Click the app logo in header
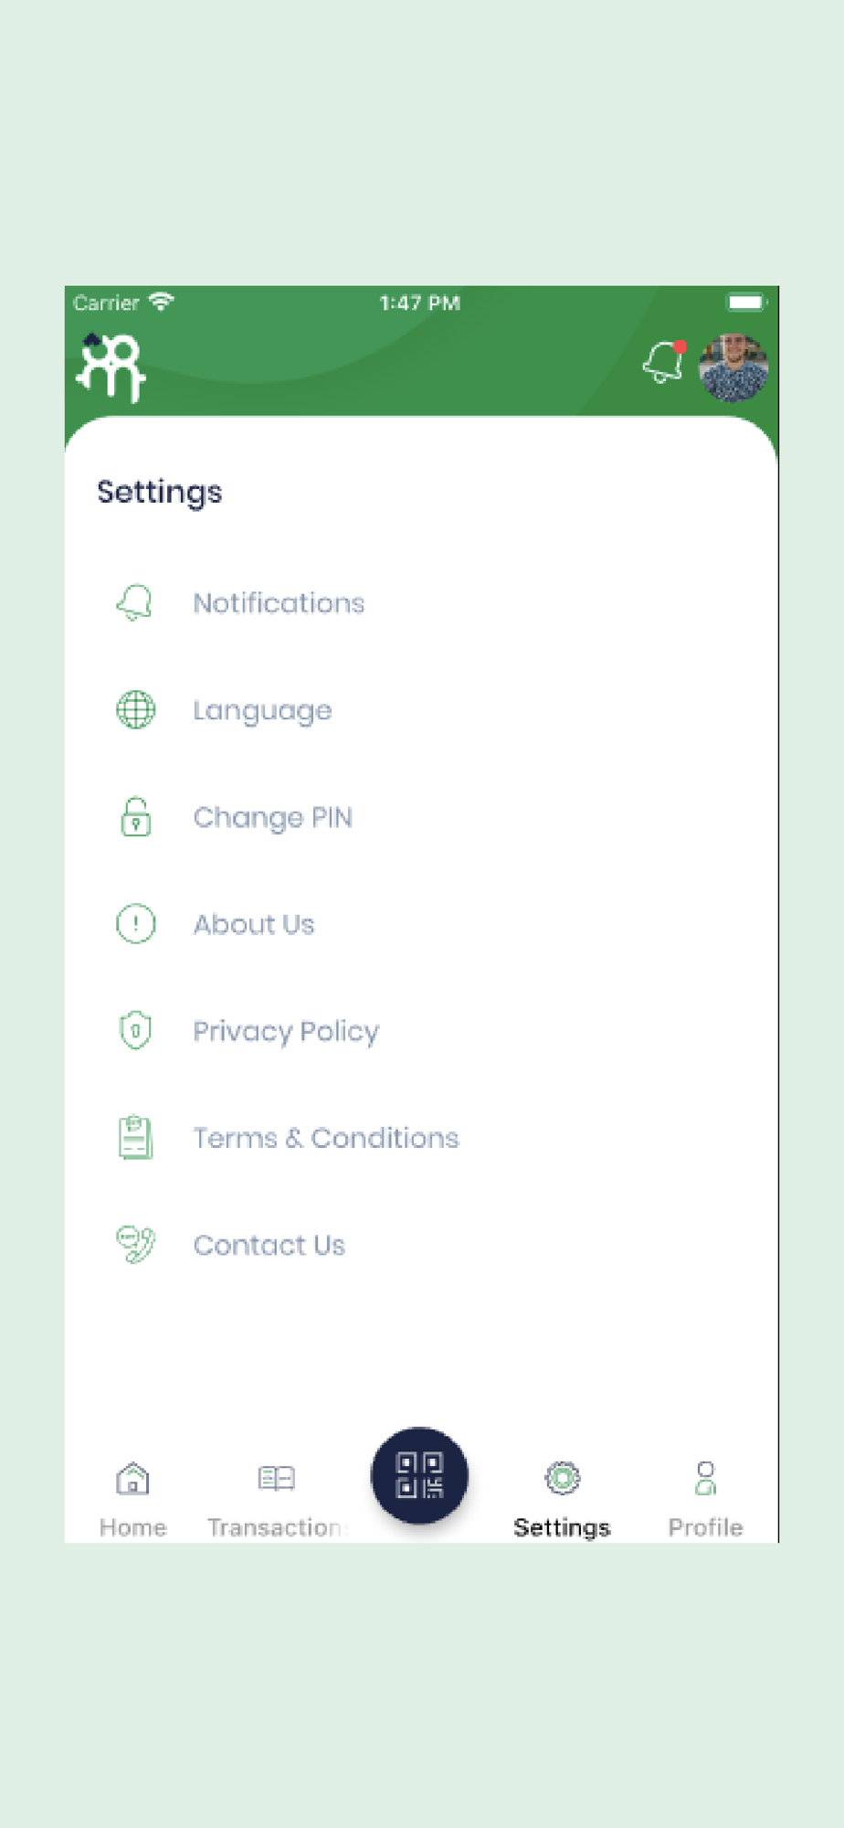This screenshot has width=844, height=1828. coord(111,367)
